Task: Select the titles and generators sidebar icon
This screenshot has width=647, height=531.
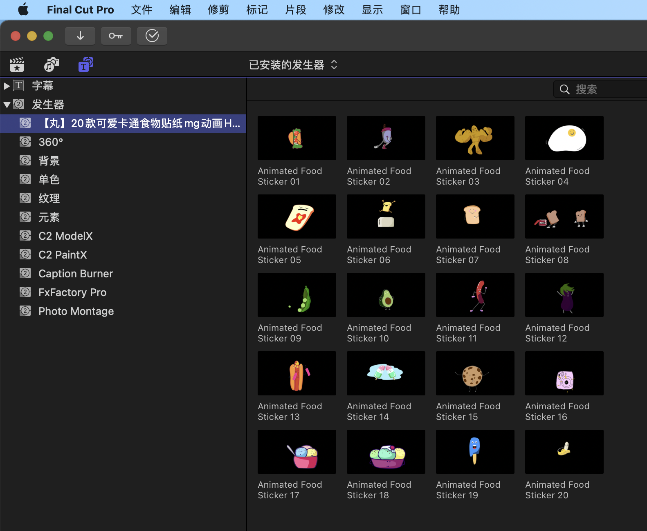Action: point(86,65)
